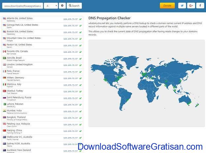Open the settings gear options
This screenshot has width=206, height=153.
(x=62, y=6)
